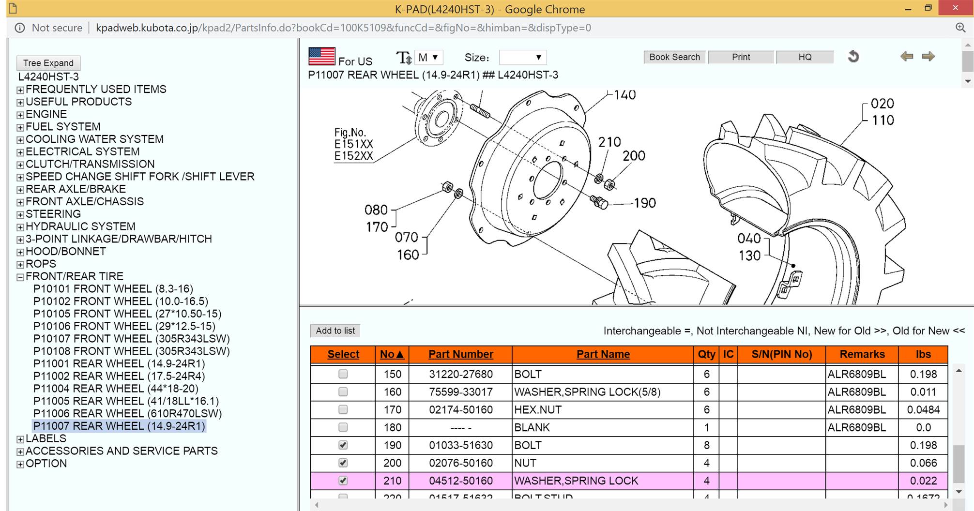974x511 pixels.
Task: Click the Tree Expand button
Action: tap(48, 63)
